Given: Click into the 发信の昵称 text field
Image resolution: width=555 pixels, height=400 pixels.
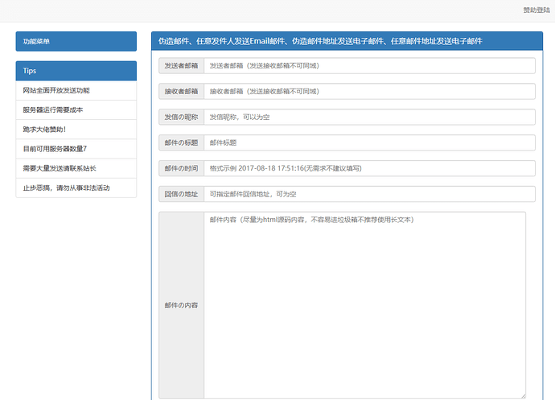Looking at the screenshot, I should tap(369, 118).
